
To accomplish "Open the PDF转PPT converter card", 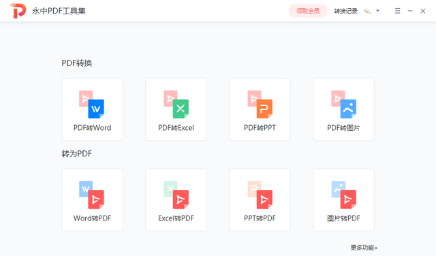I will click(260, 110).
